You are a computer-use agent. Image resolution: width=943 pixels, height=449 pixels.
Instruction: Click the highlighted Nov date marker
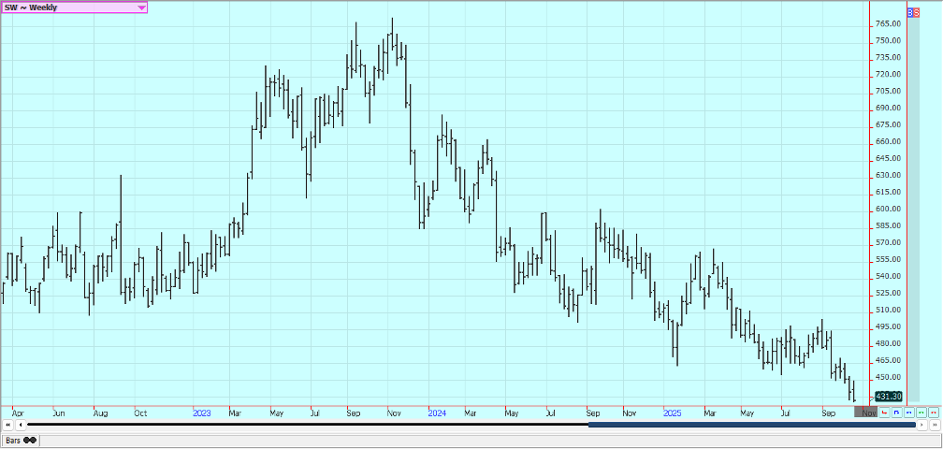(866, 413)
